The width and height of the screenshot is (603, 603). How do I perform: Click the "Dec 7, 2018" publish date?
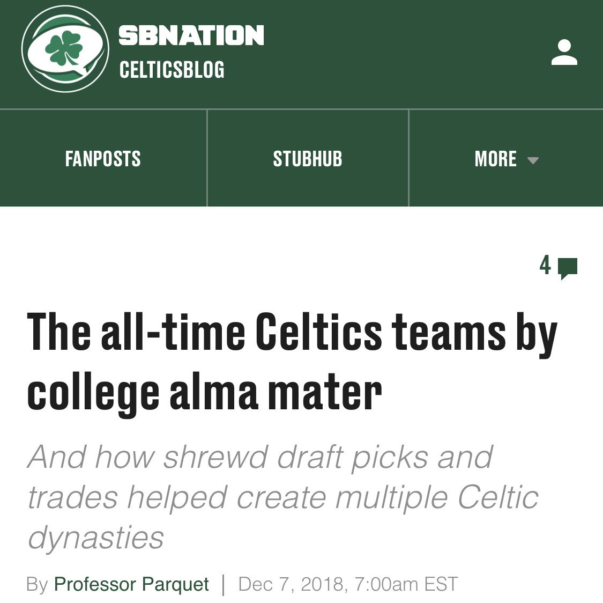(290, 584)
